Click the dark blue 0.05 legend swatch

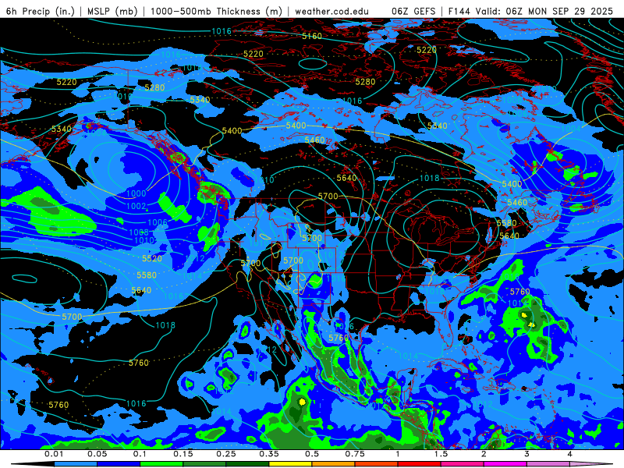[x=119, y=464]
